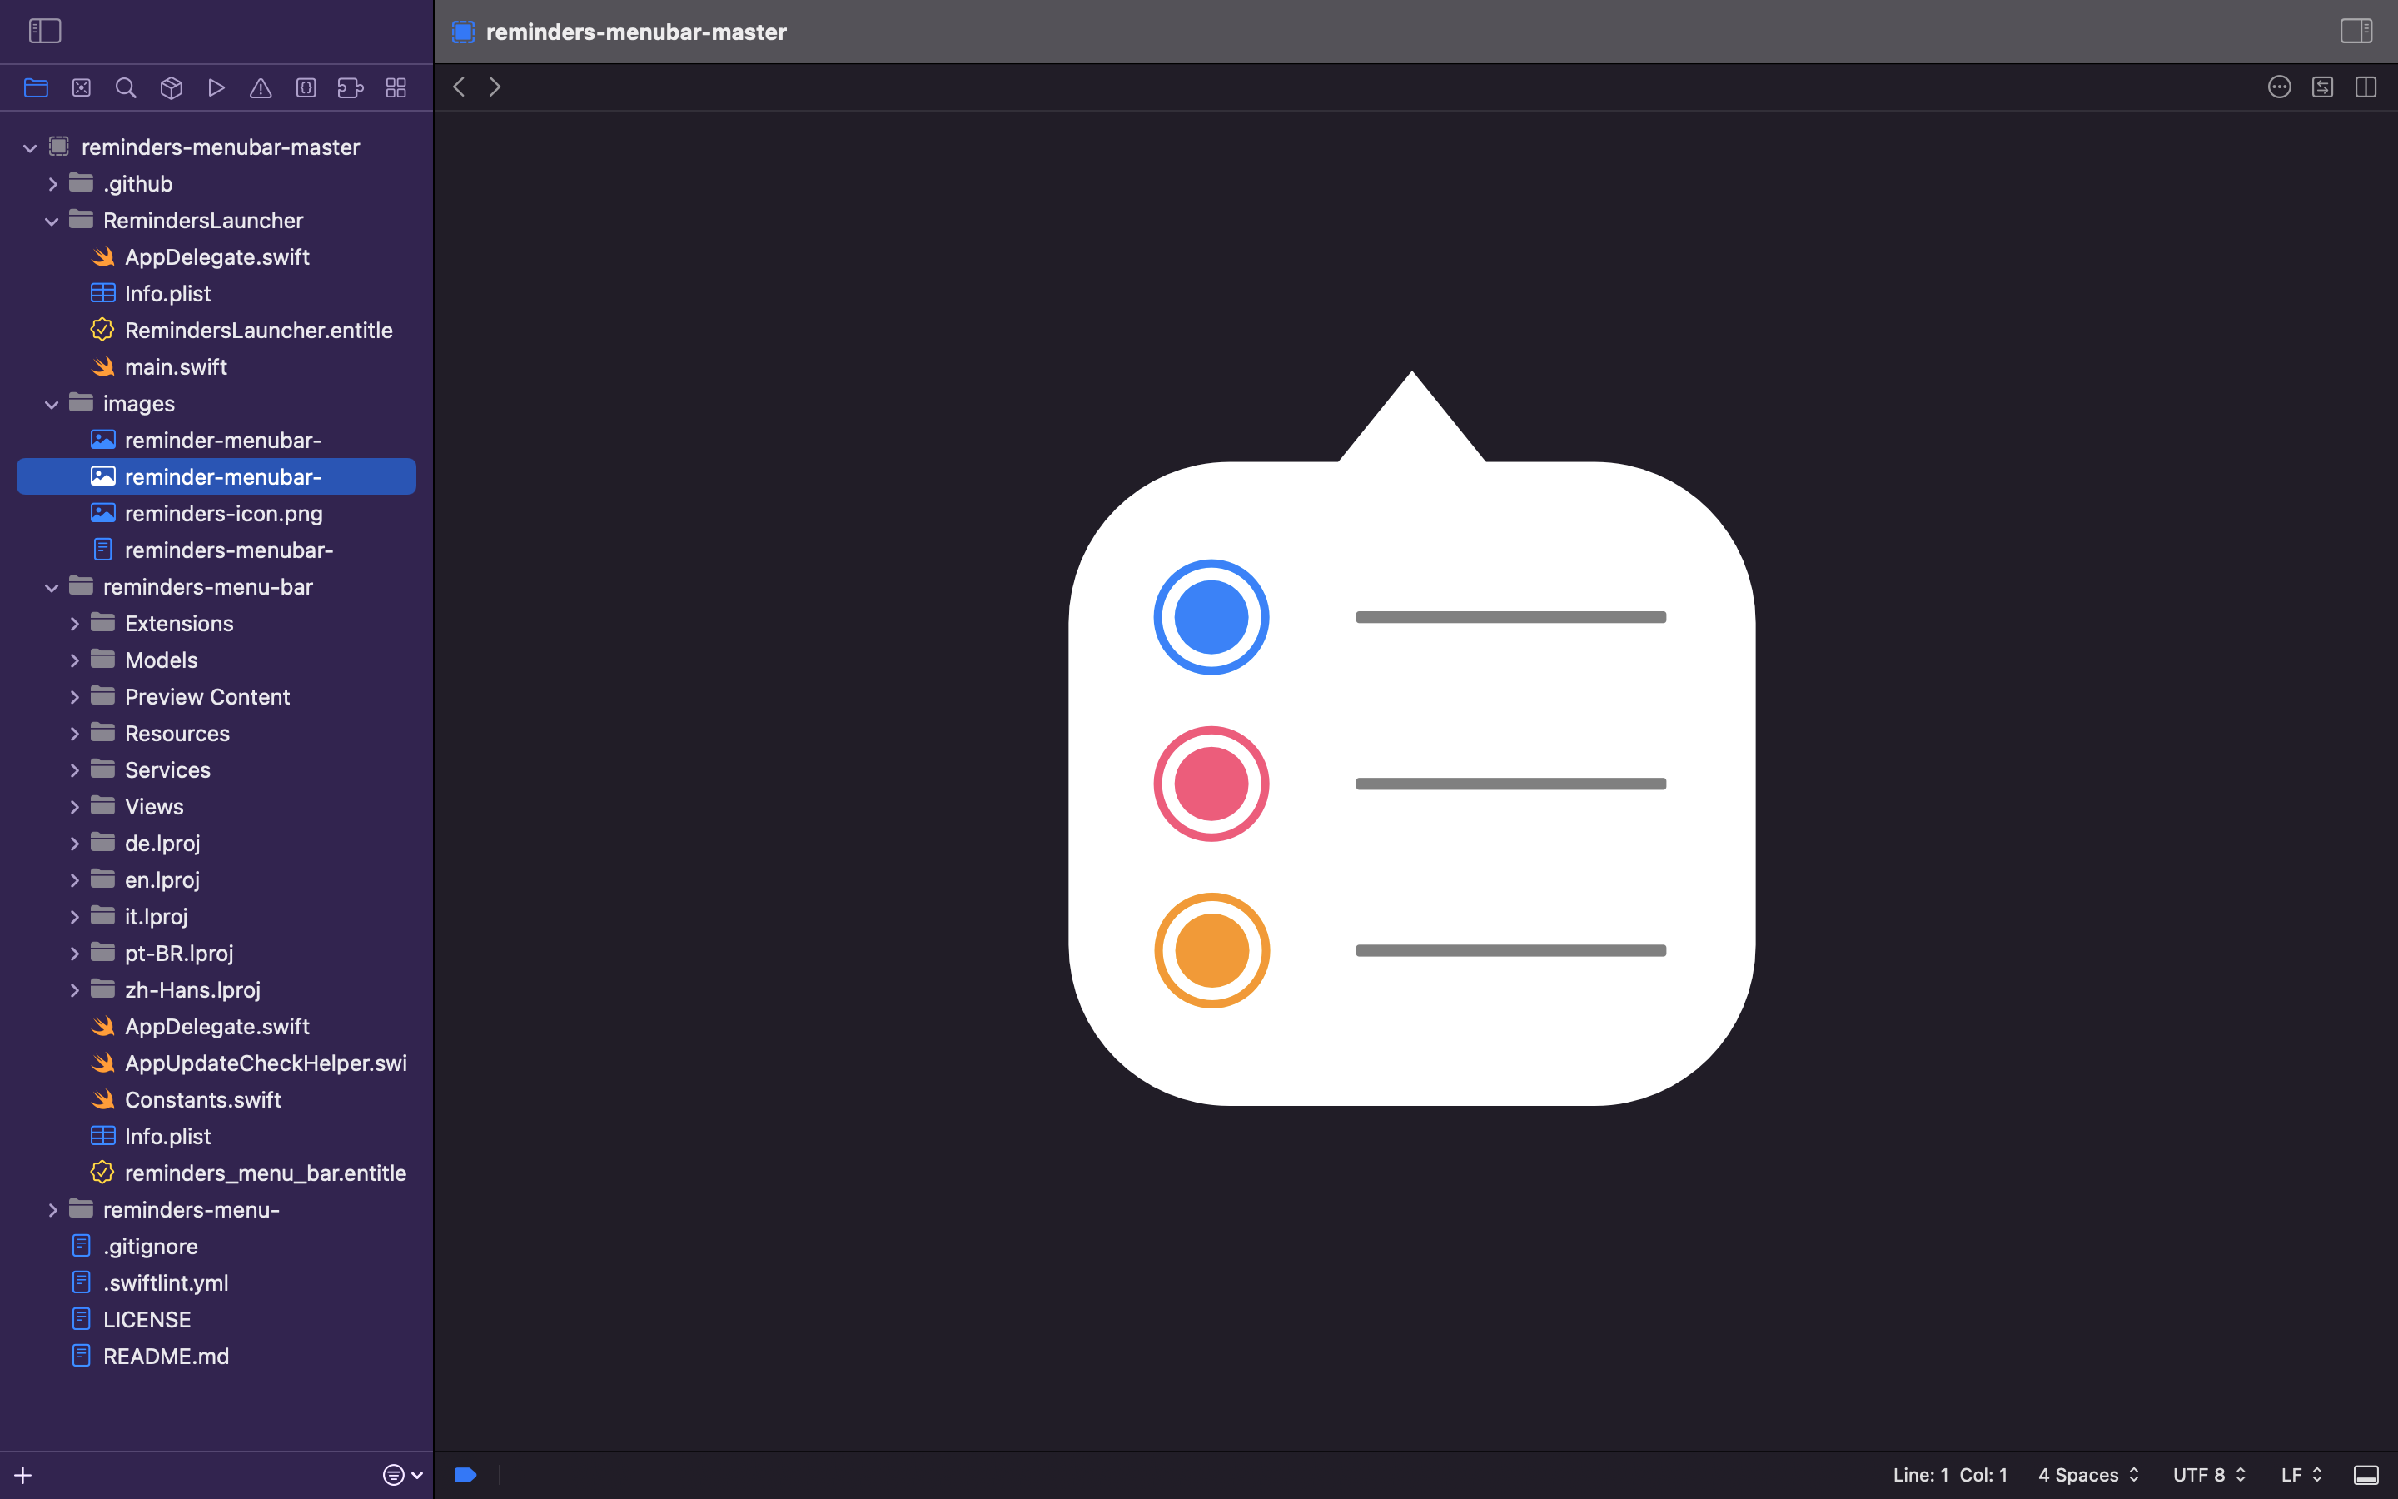The image size is (2398, 1499).
Task: Expand the .github folder
Action: [53, 183]
